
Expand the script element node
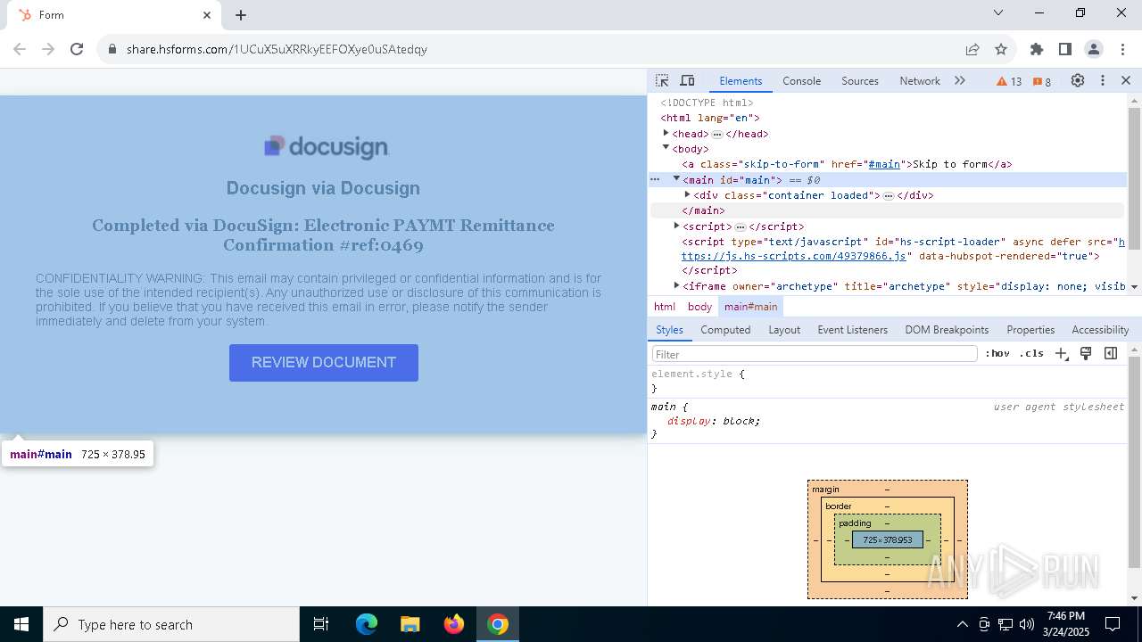pyautogui.click(x=676, y=226)
